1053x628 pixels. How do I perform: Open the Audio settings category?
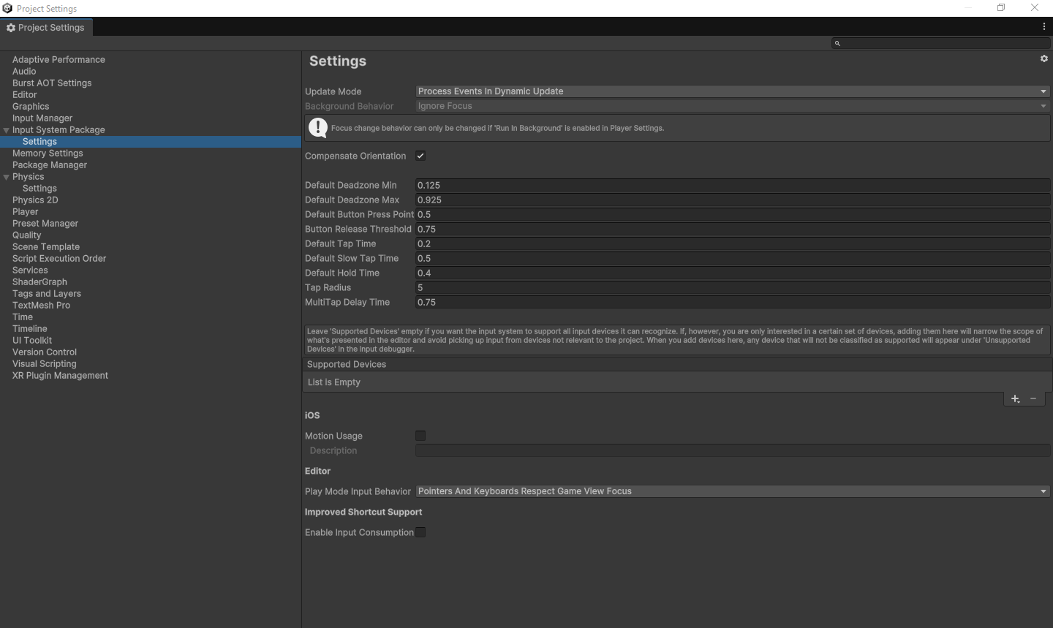click(x=24, y=71)
